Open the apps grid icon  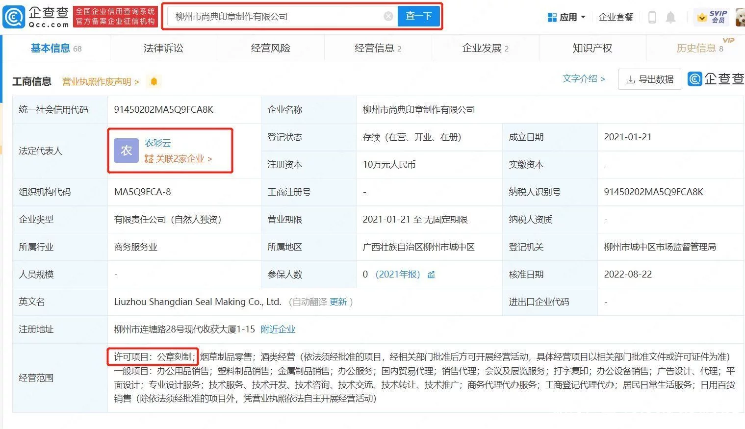click(552, 17)
